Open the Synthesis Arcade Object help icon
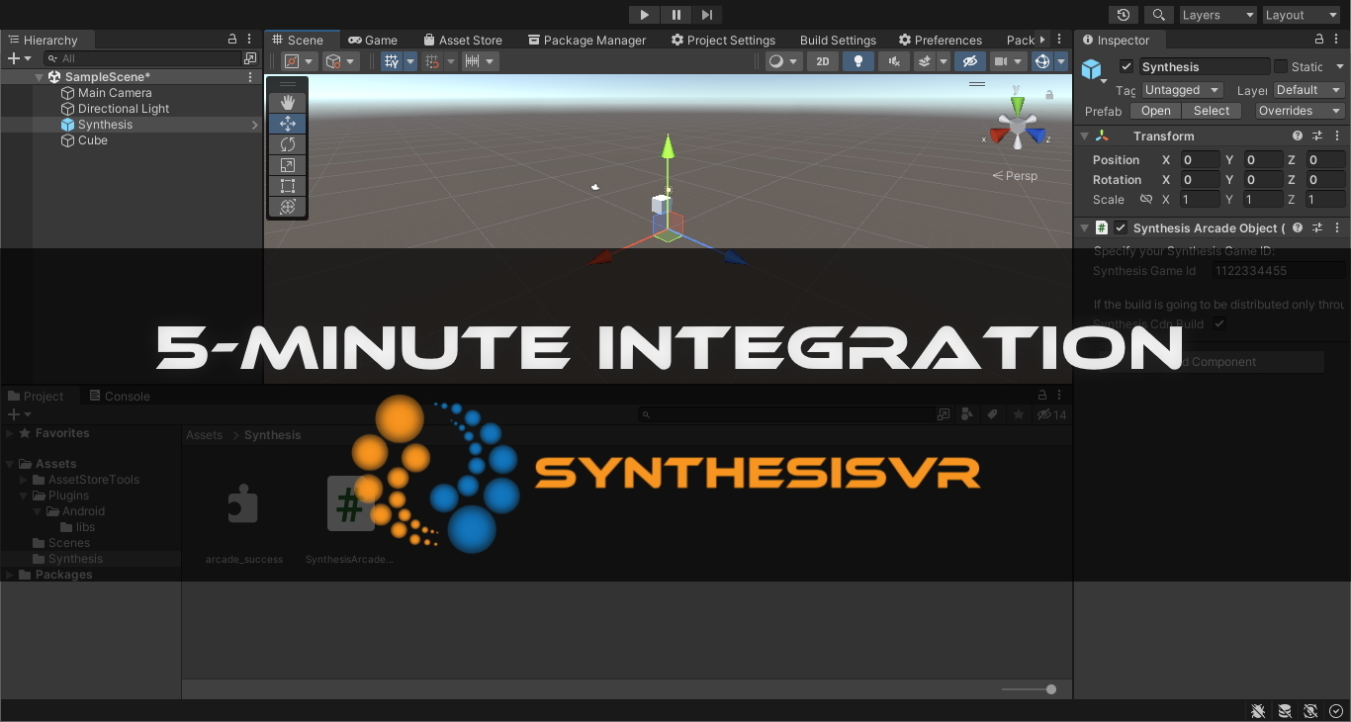The image size is (1351, 722). [1298, 227]
